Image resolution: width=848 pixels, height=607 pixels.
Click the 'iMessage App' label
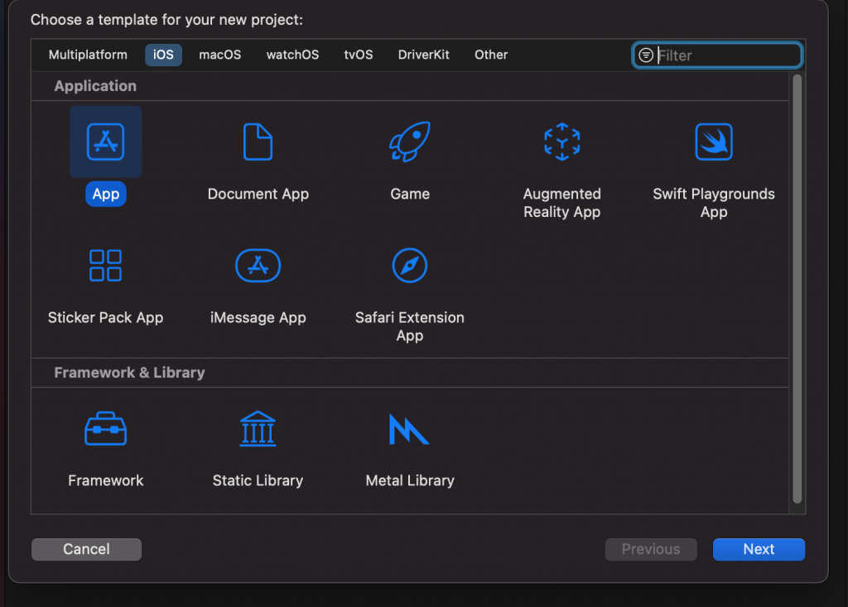point(258,317)
